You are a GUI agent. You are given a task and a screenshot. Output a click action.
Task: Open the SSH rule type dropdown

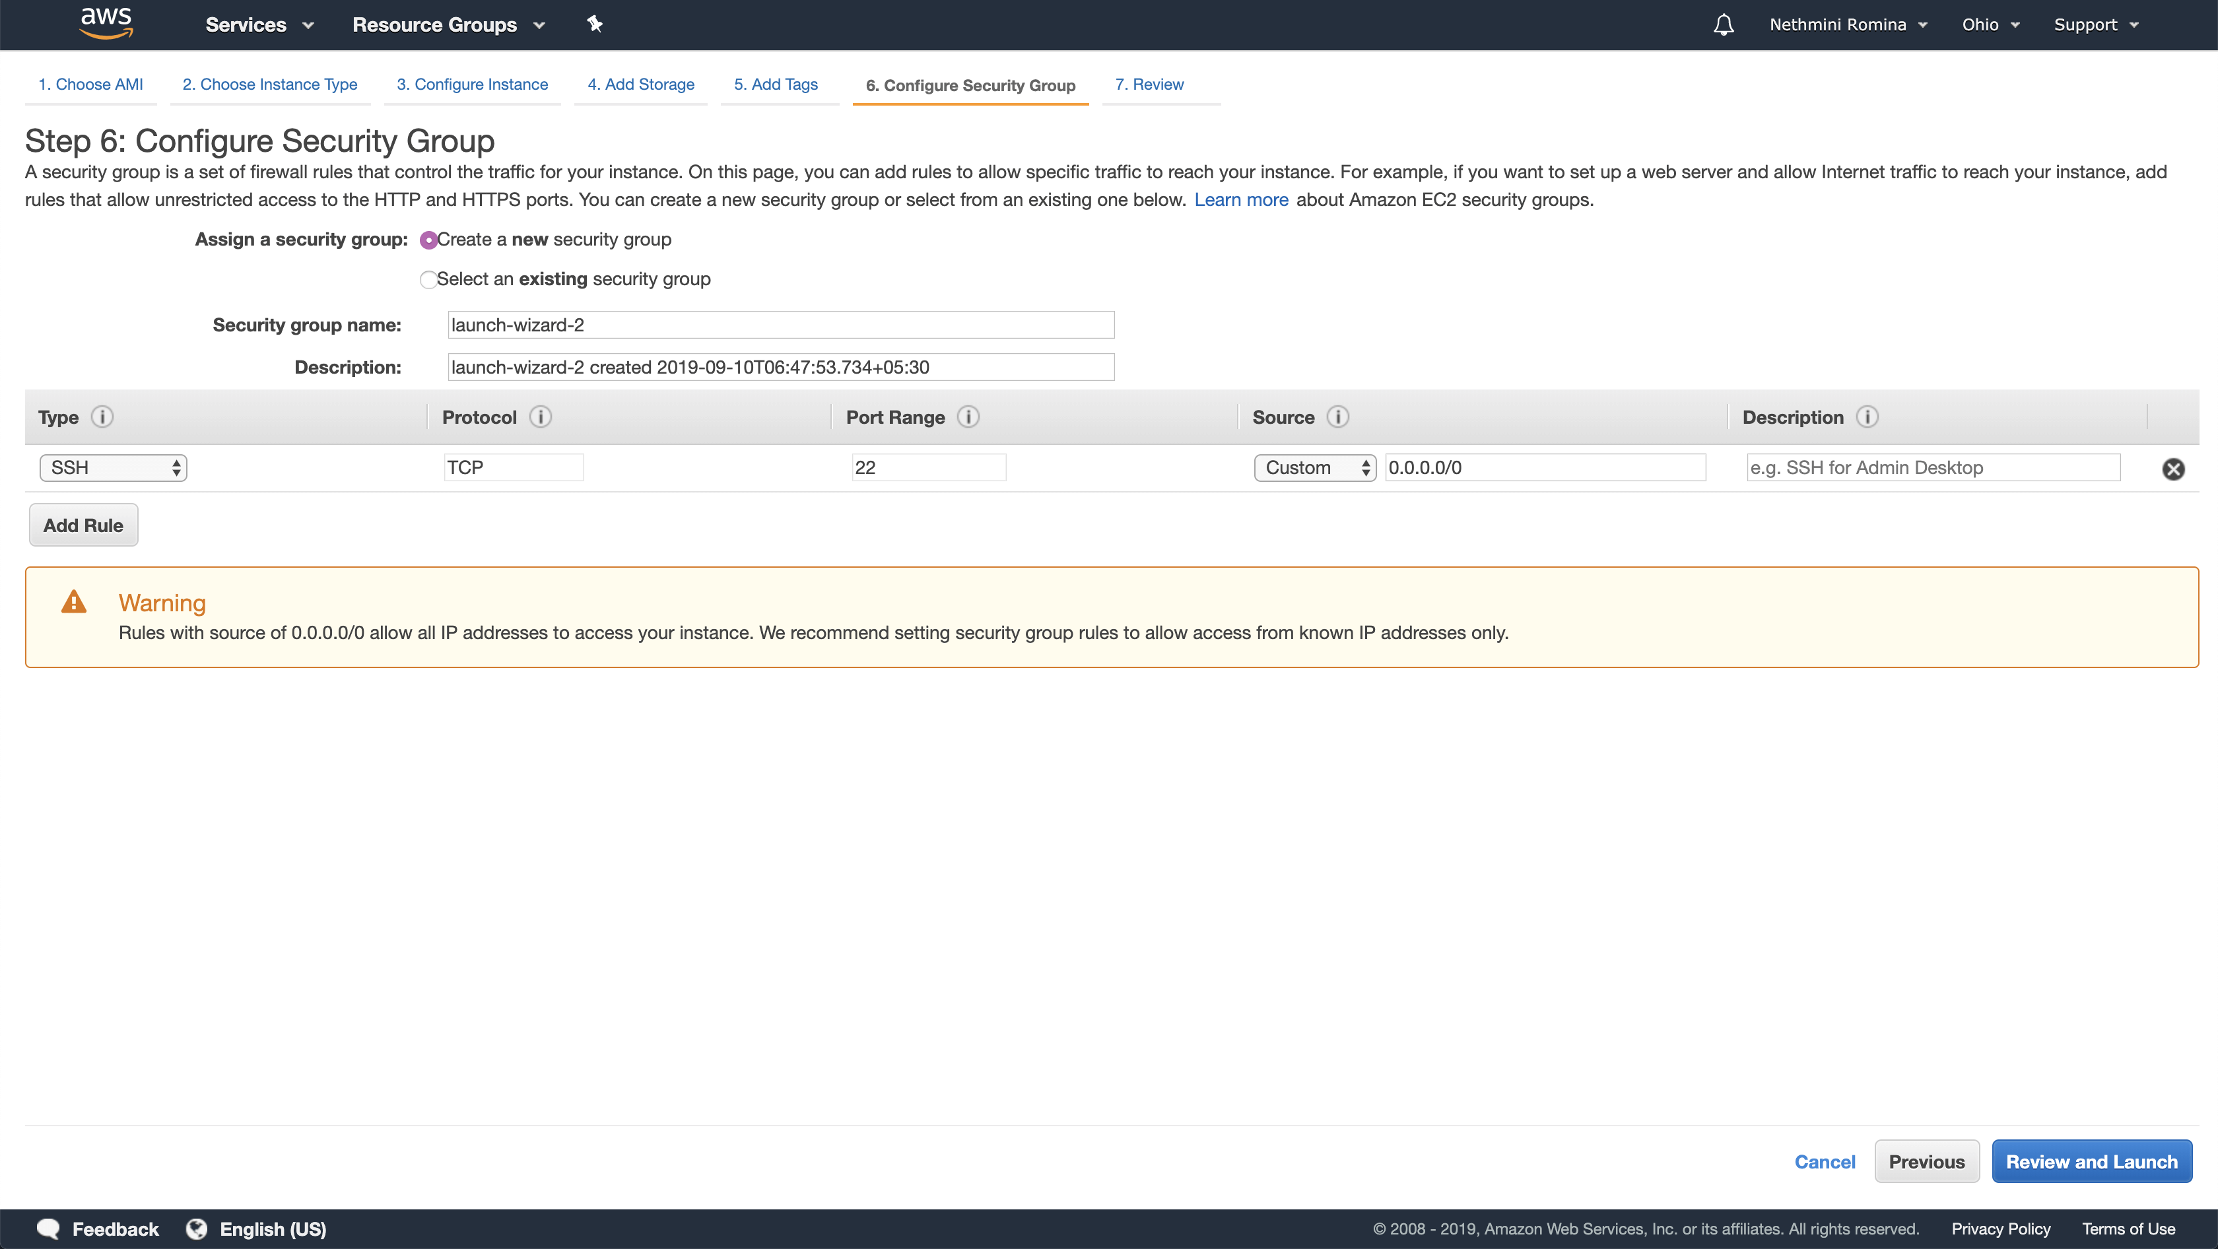113,467
